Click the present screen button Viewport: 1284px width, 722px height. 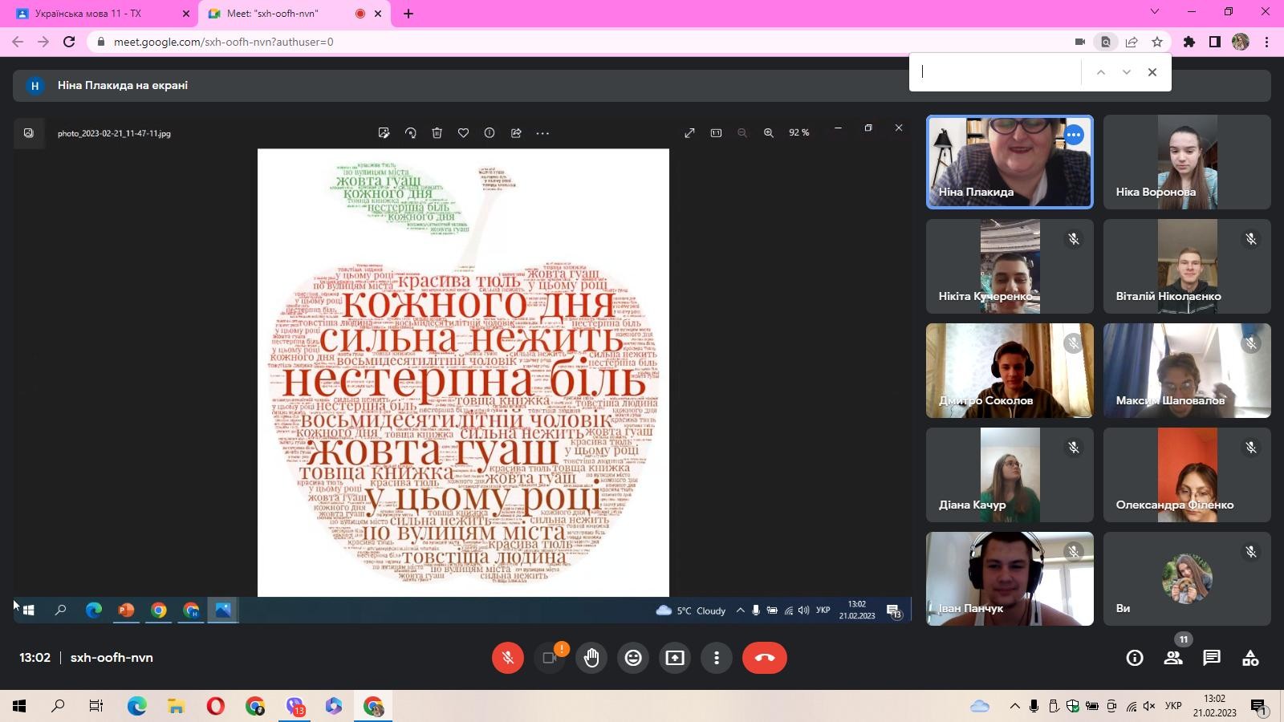[x=675, y=658]
